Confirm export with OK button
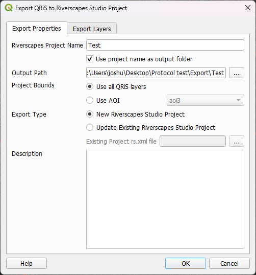The width and height of the screenshot is (256, 275). pos(186,263)
